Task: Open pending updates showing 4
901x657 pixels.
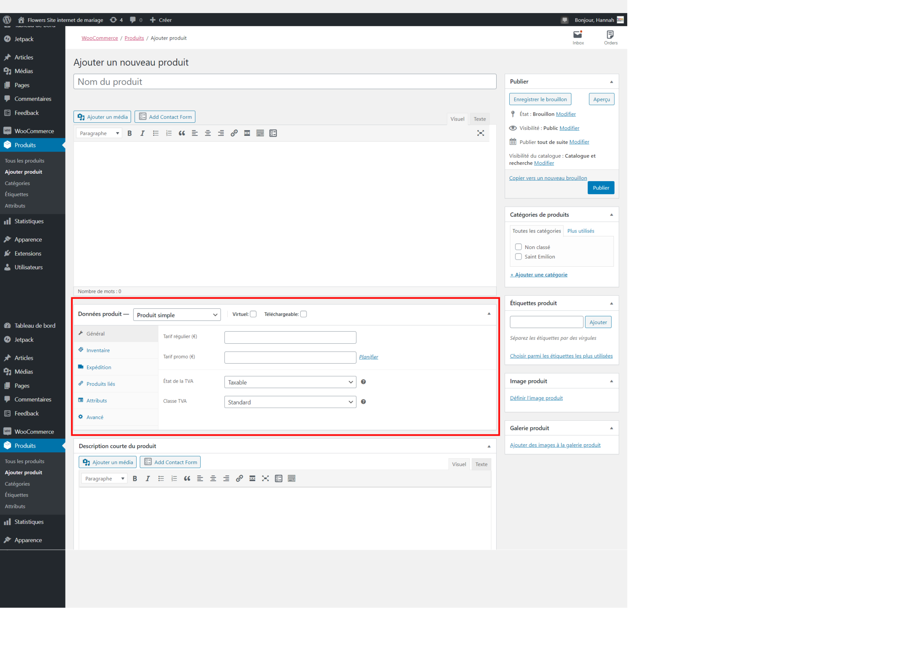Action: pyautogui.click(x=116, y=20)
